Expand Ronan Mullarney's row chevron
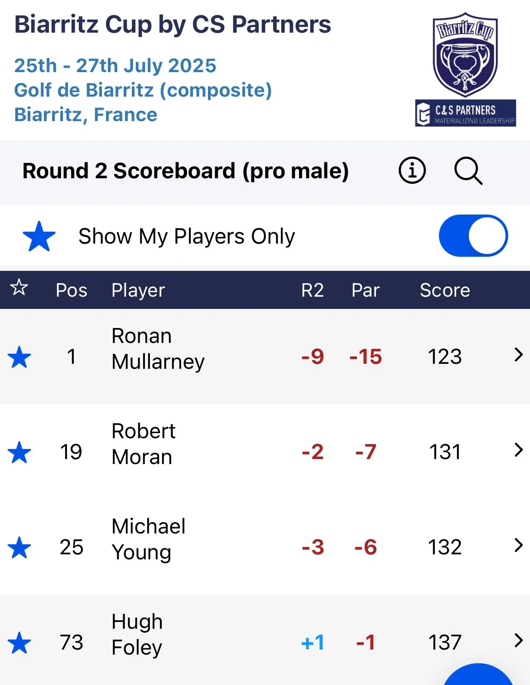 click(x=519, y=355)
